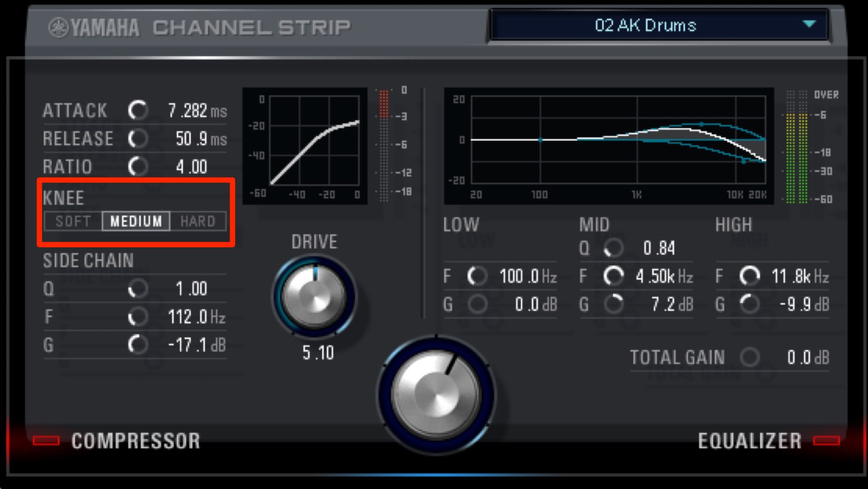Click MID gain value 7.2 dB

point(672,305)
